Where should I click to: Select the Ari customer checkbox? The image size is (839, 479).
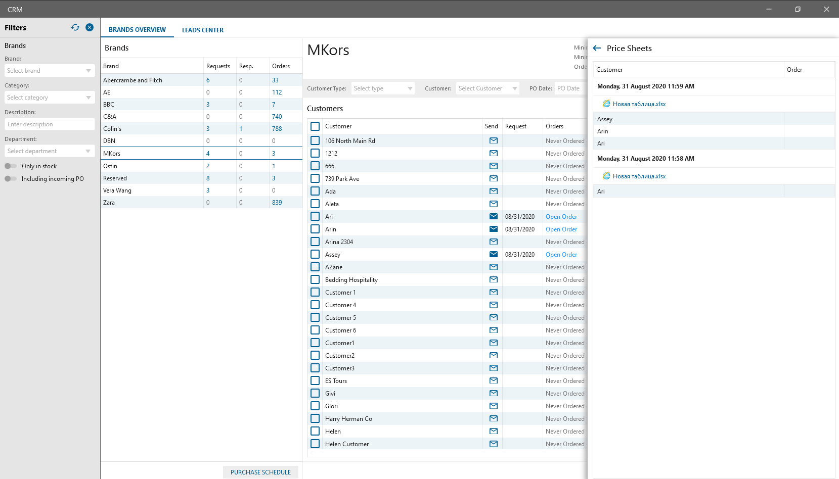click(315, 216)
